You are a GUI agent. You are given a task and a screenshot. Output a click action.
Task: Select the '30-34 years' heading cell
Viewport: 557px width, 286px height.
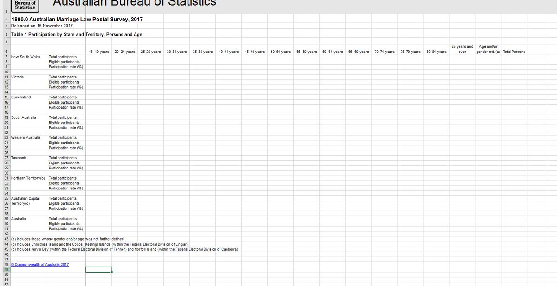177,52
